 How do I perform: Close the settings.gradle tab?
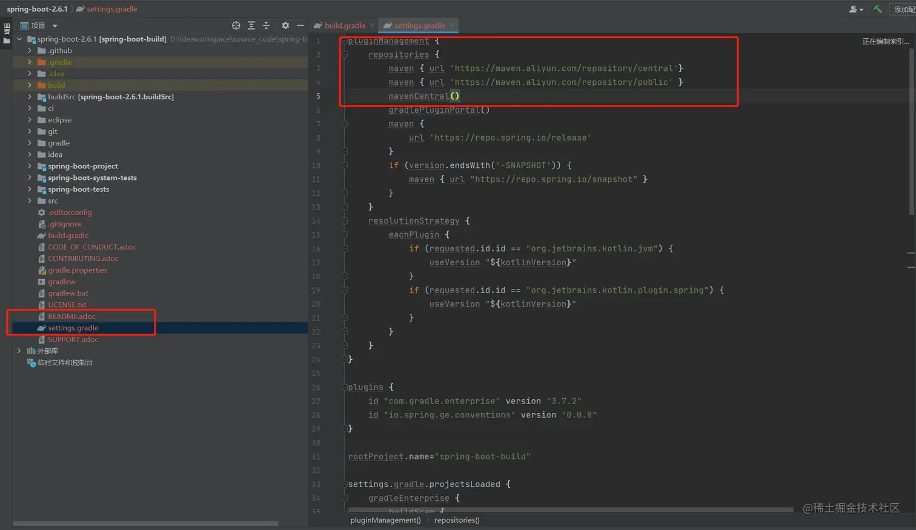point(452,25)
